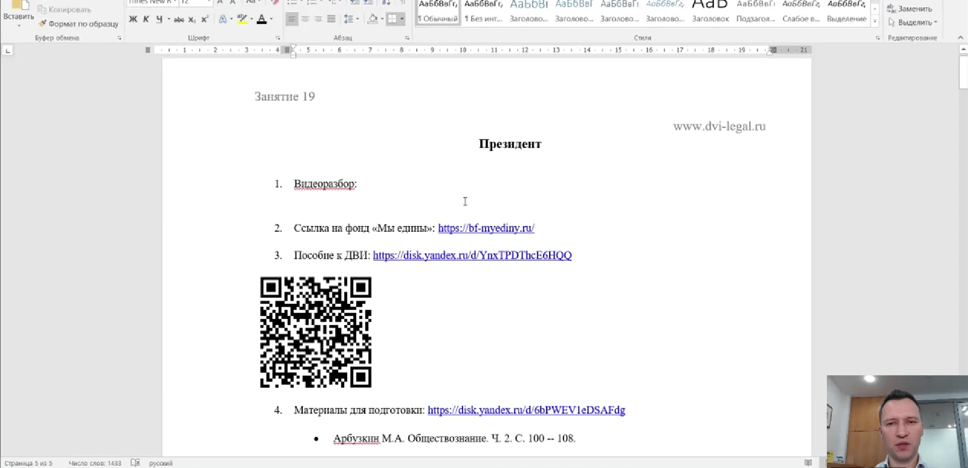Open shading fill color

(373, 19)
